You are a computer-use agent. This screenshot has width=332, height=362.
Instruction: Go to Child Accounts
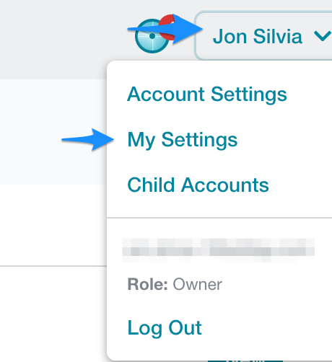pos(198,185)
